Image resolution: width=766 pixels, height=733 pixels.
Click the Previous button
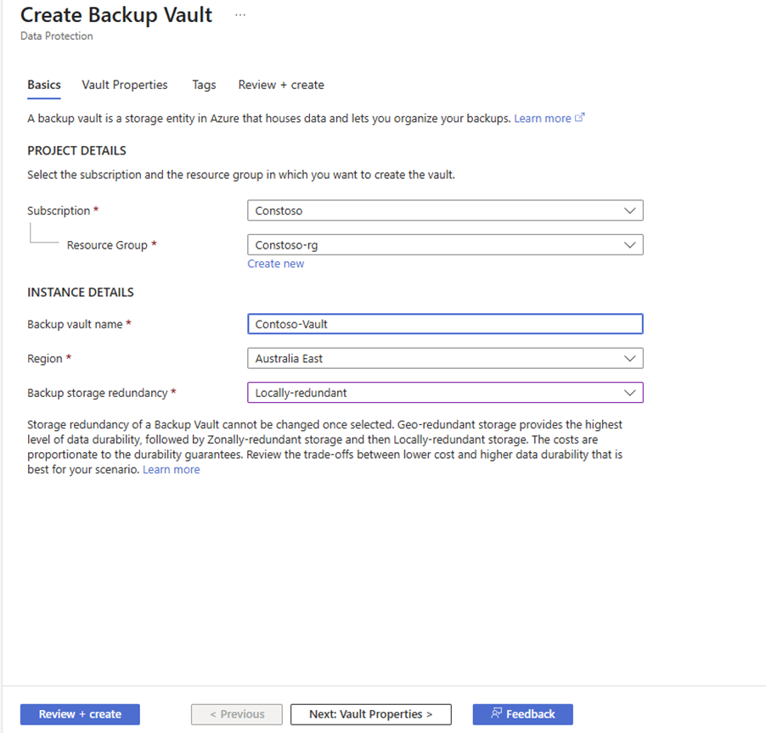click(236, 713)
